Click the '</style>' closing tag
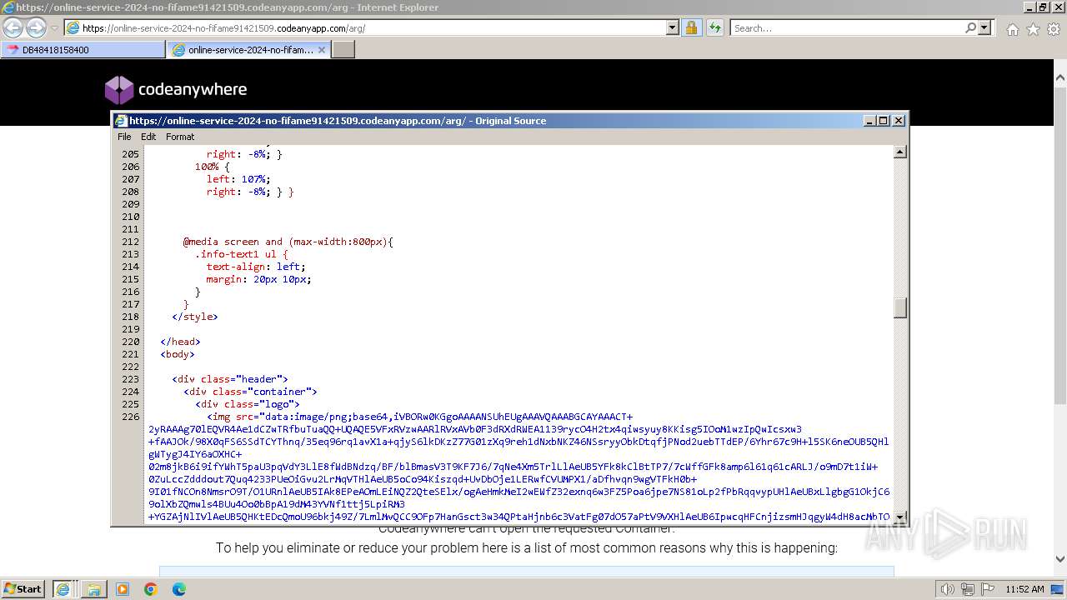The width and height of the screenshot is (1067, 600). click(x=195, y=317)
